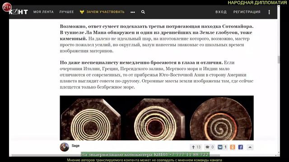Share the article on Facebook

241,147
